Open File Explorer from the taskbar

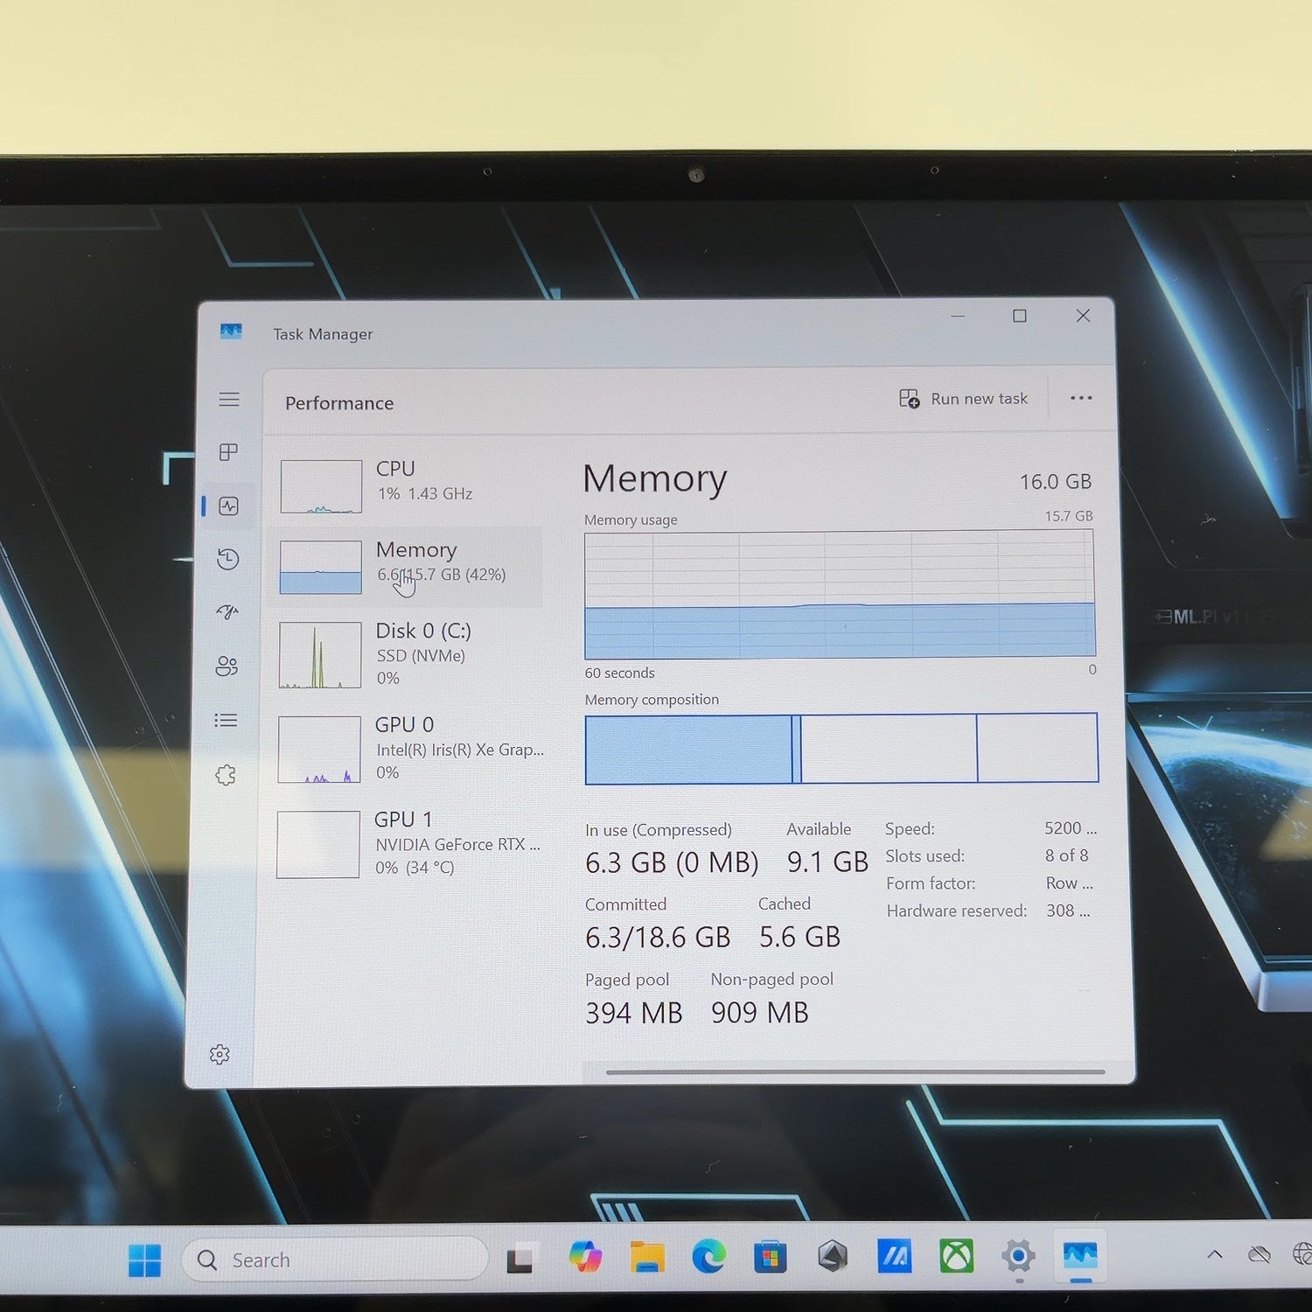pyautogui.click(x=647, y=1258)
